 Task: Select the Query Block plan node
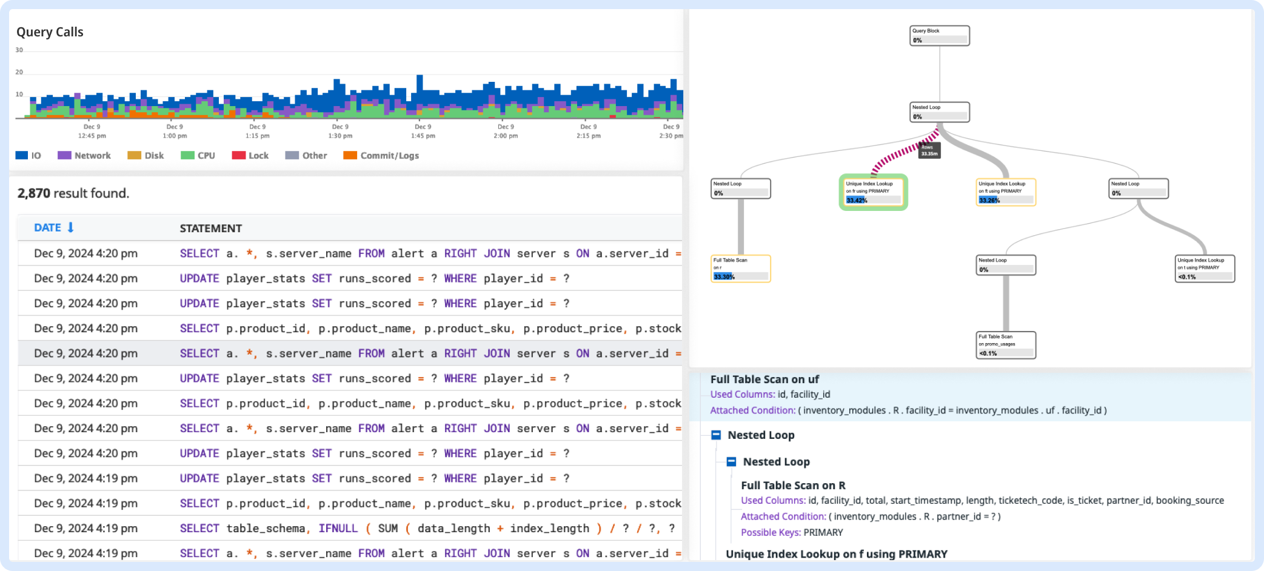[940, 36]
